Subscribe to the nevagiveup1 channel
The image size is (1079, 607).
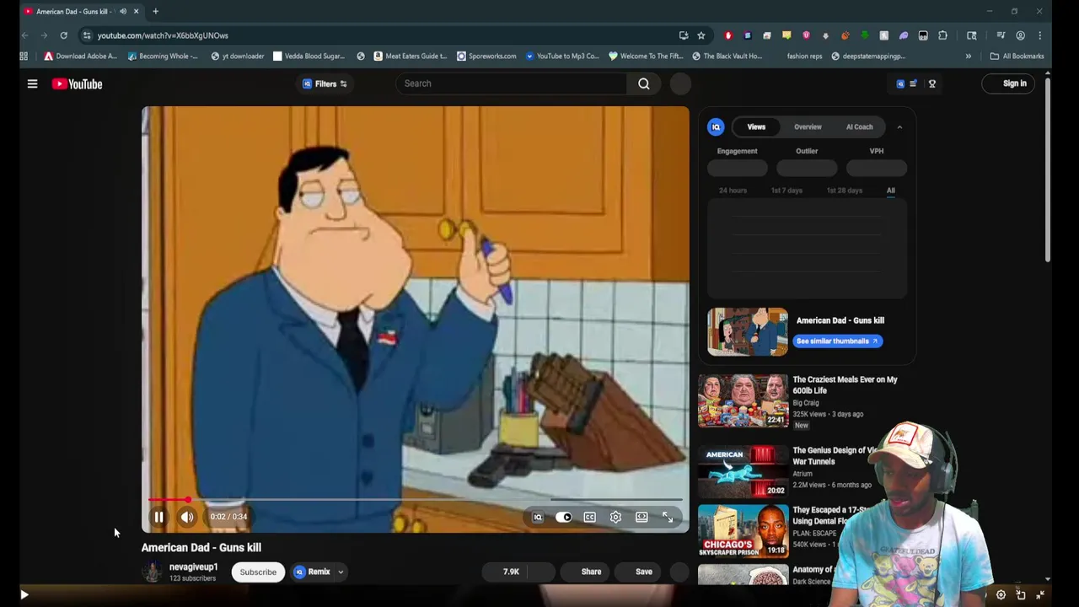[x=258, y=572]
